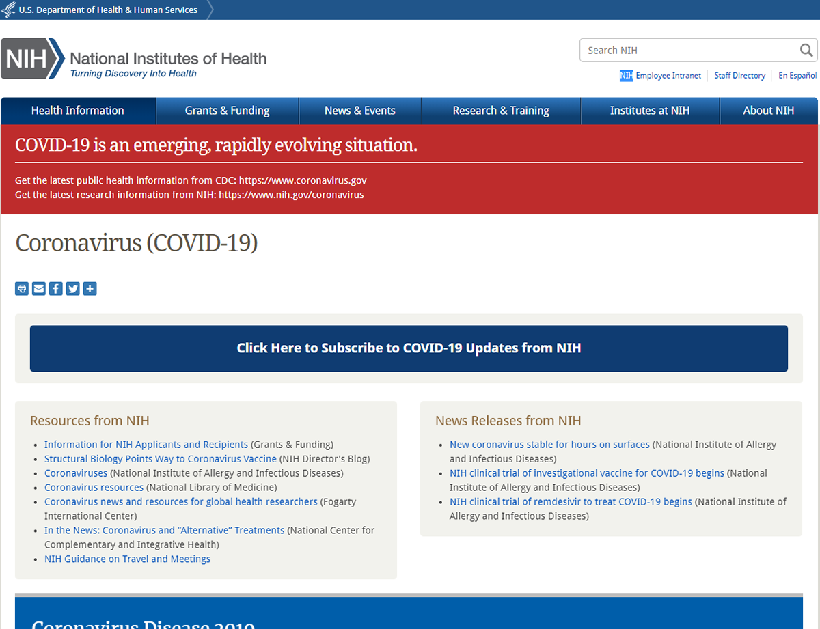Click the HHS eagle logo icon
This screenshot has height=629, width=820.
(9, 10)
